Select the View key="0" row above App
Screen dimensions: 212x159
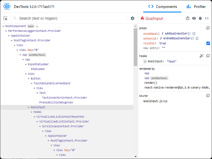(67, 50)
